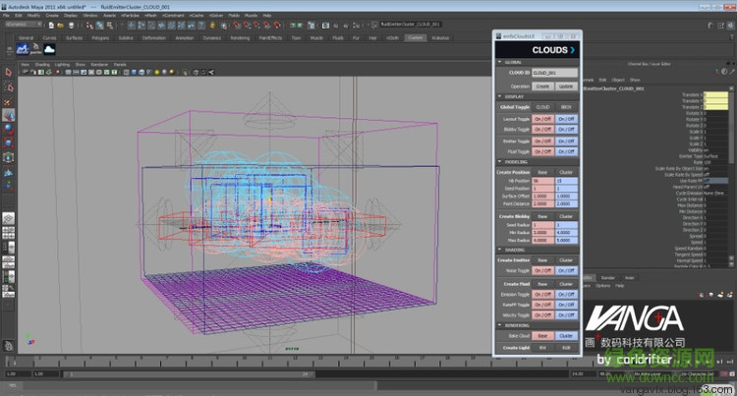Activate the Paint Selection tool
Image resolution: width=737 pixels, height=396 pixels.
point(8,100)
